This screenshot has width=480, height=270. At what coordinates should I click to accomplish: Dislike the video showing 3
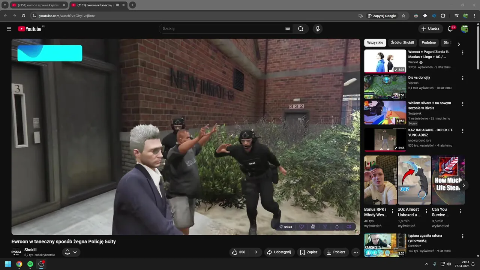[x=255, y=252]
